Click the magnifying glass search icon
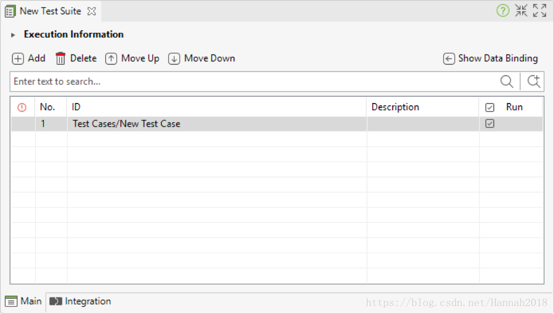 pos(507,81)
